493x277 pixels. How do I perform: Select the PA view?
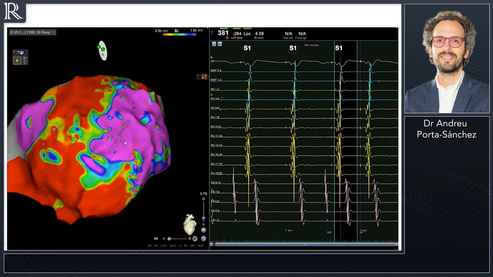coord(156,246)
